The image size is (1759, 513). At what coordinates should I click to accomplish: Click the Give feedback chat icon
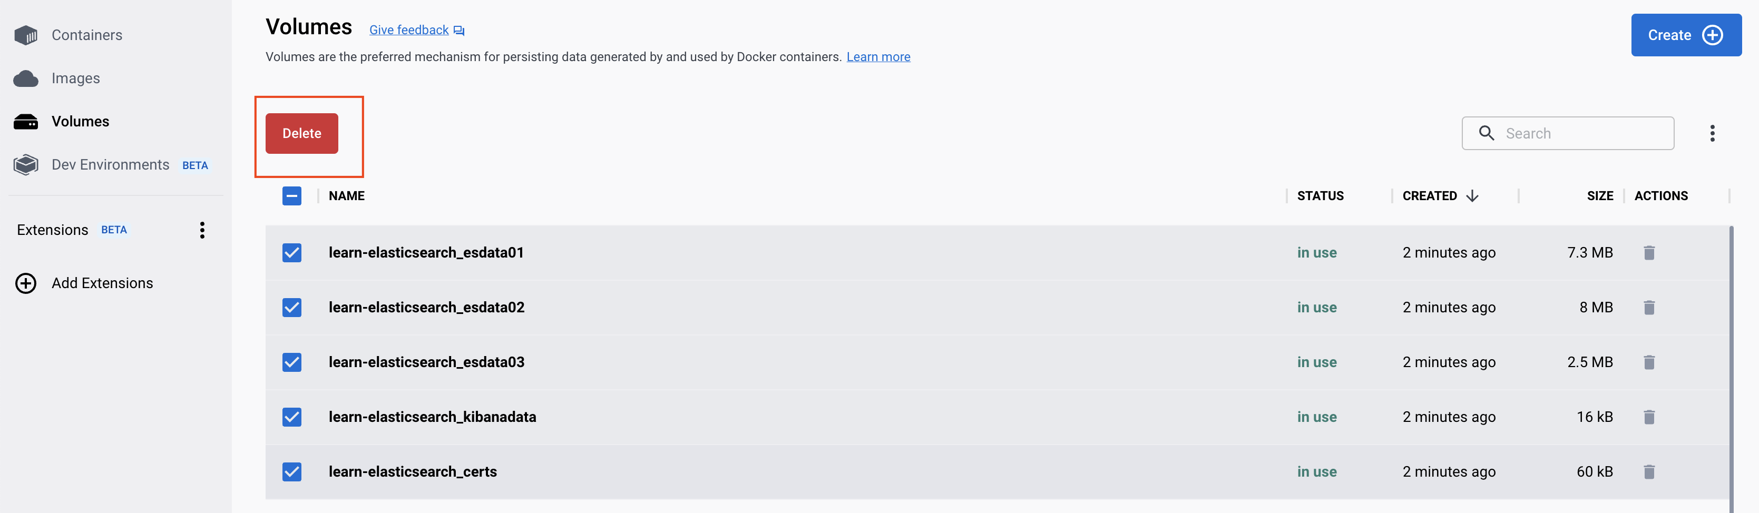pos(459,31)
